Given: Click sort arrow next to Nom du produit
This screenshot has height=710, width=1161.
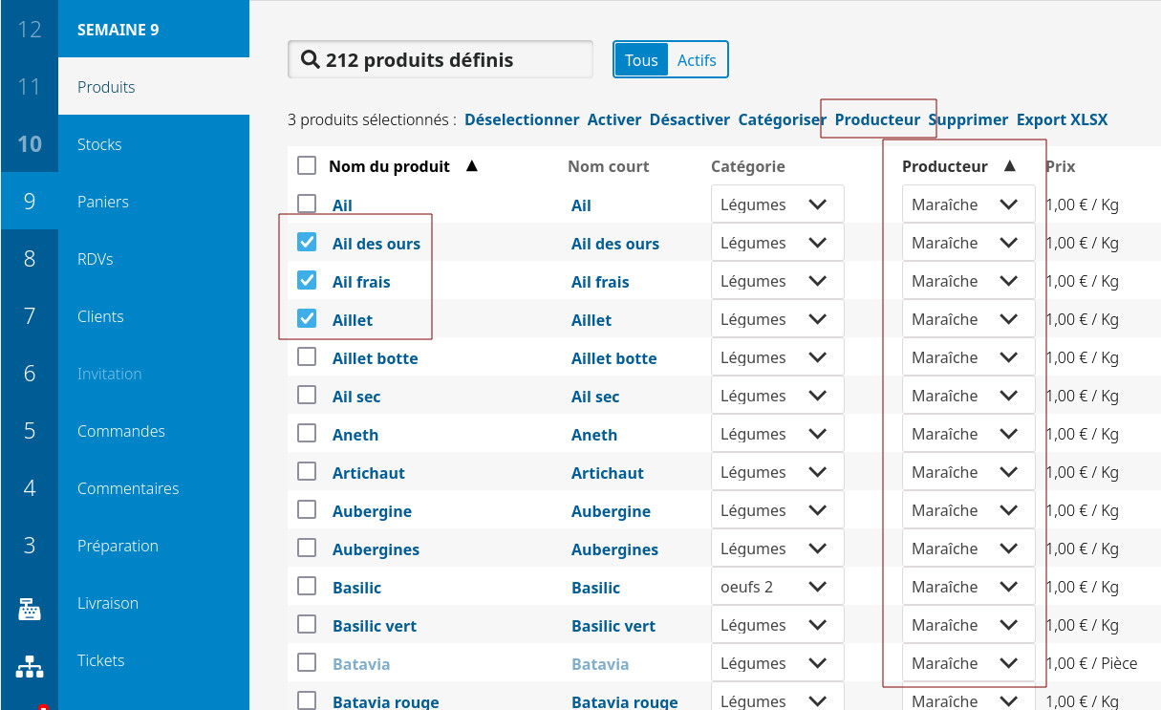Looking at the screenshot, I should pyautogui.click(x=471, y=166).
